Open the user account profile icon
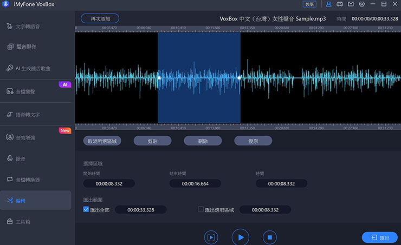 [328, 4]
